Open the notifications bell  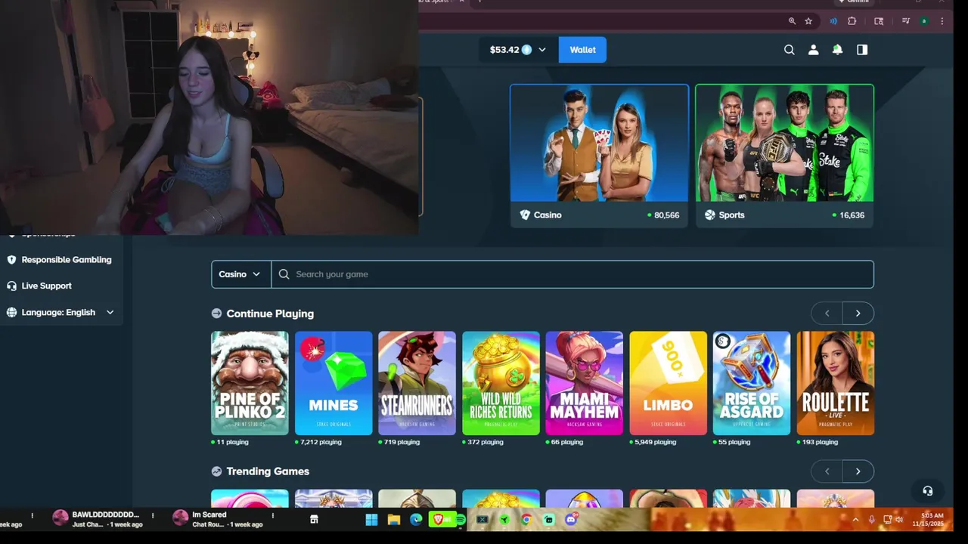click(837, 50)
